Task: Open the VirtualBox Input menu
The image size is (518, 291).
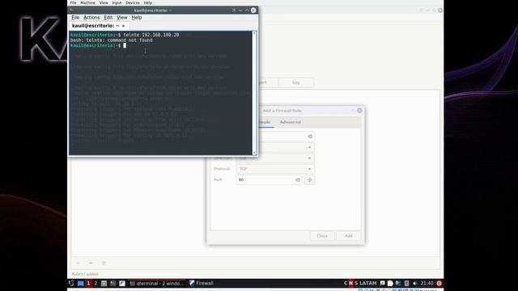Action: pyautogui.click(x=117, y=2)
